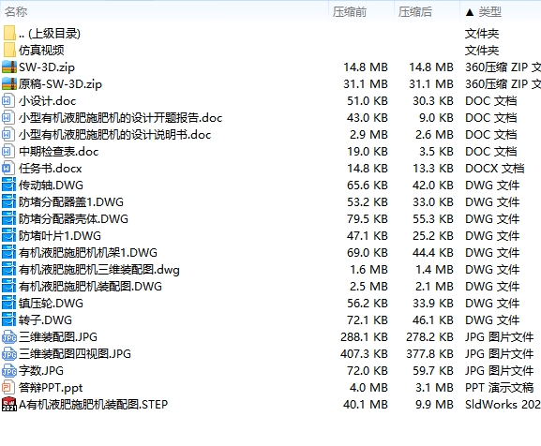The height and width of the screenshot is (446, 541).
Task: Select file name 镇压轮.DWG
Action: 51,304
